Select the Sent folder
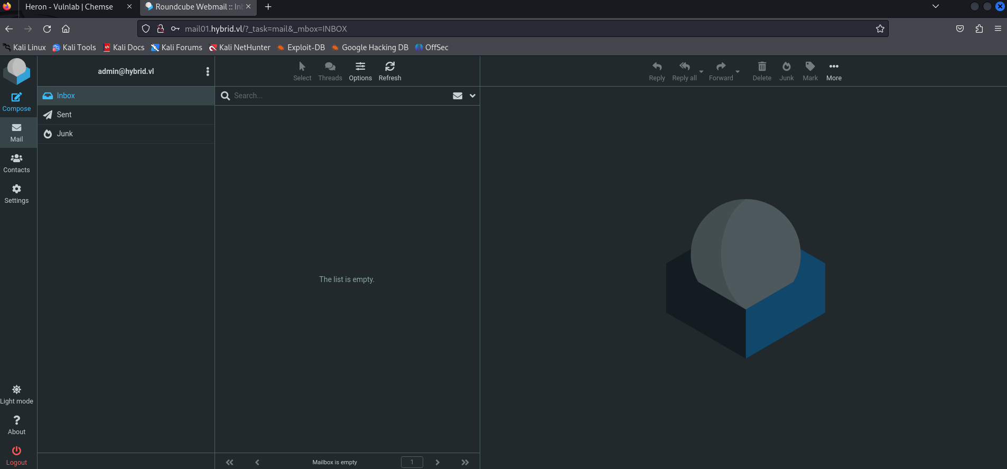Viewport: 1007px width, 469px height. (x=64, y=115)
